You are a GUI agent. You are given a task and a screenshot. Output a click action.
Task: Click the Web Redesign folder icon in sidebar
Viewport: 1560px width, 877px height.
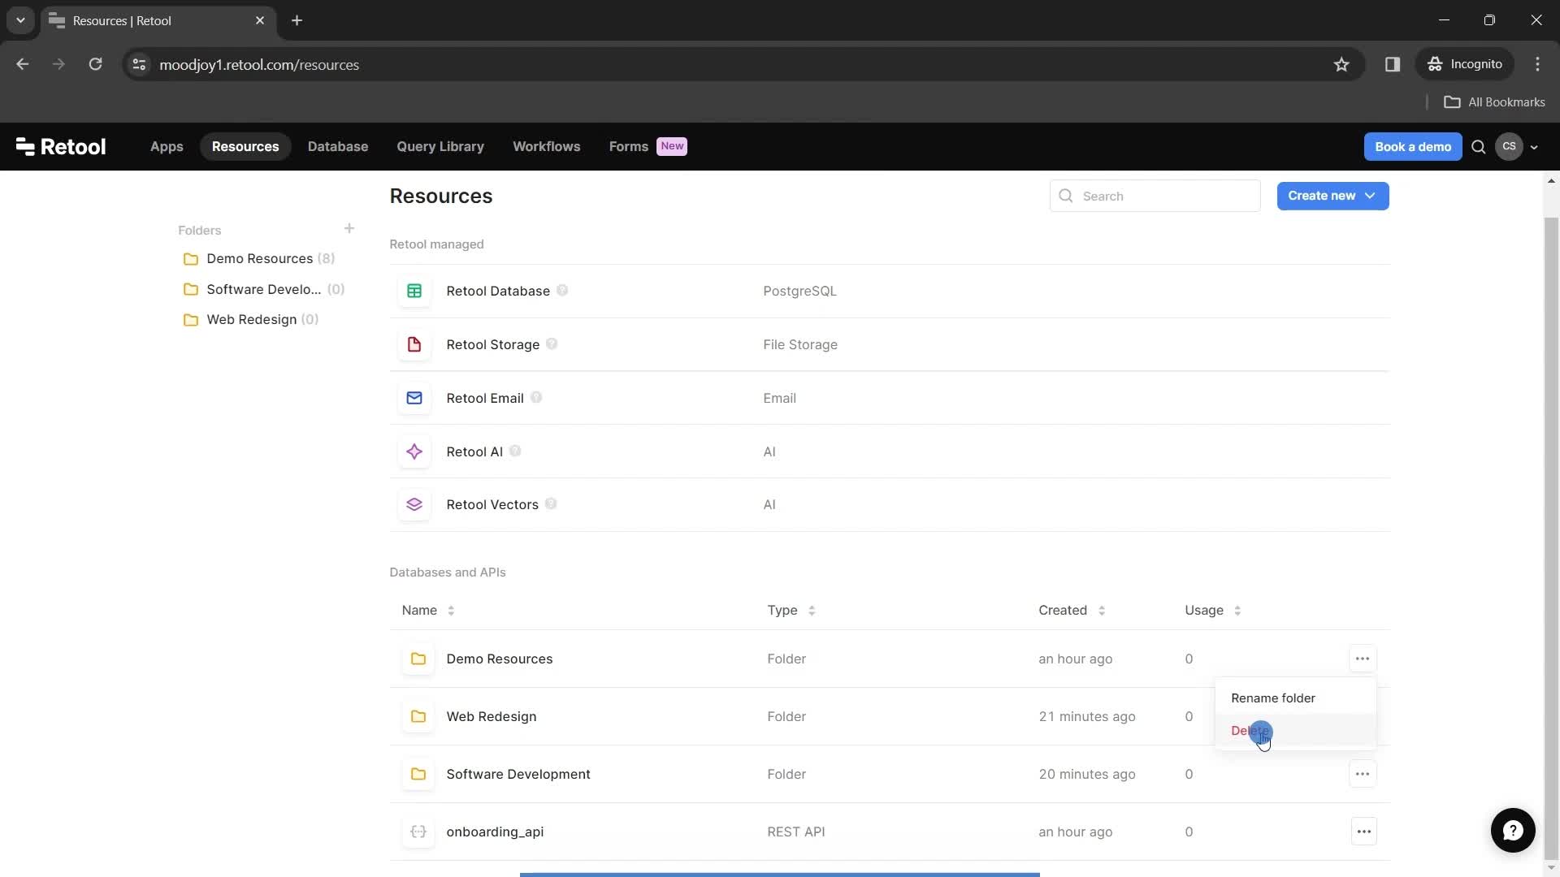coord(192,319)
